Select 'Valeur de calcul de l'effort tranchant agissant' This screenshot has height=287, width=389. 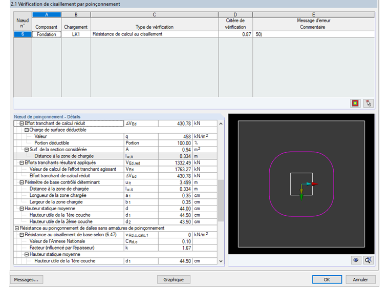[115, 169]
